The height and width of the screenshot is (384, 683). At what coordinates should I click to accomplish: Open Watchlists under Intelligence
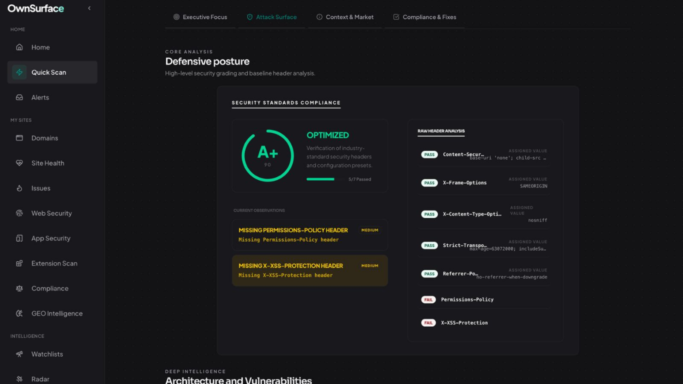(x=52, y=354)
